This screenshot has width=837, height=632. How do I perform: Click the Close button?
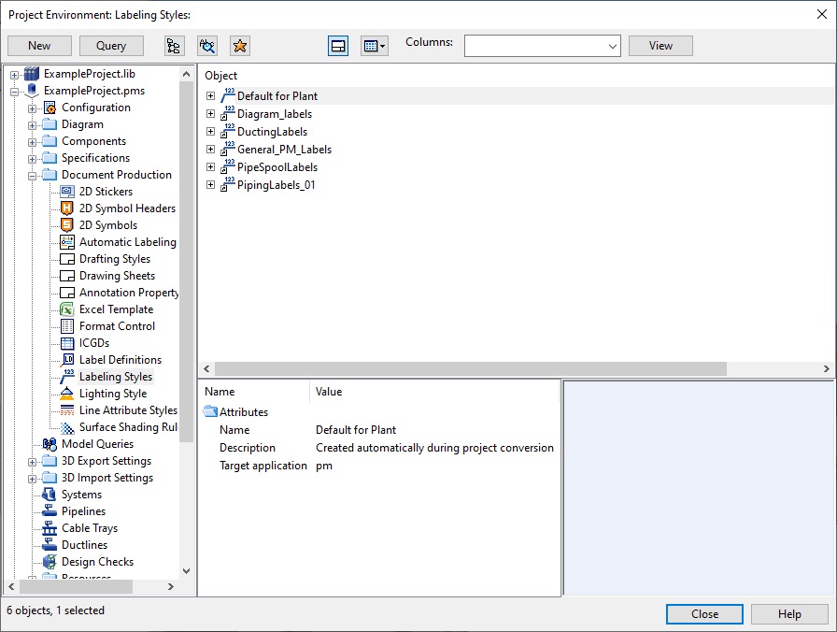[x=704, y=614]
